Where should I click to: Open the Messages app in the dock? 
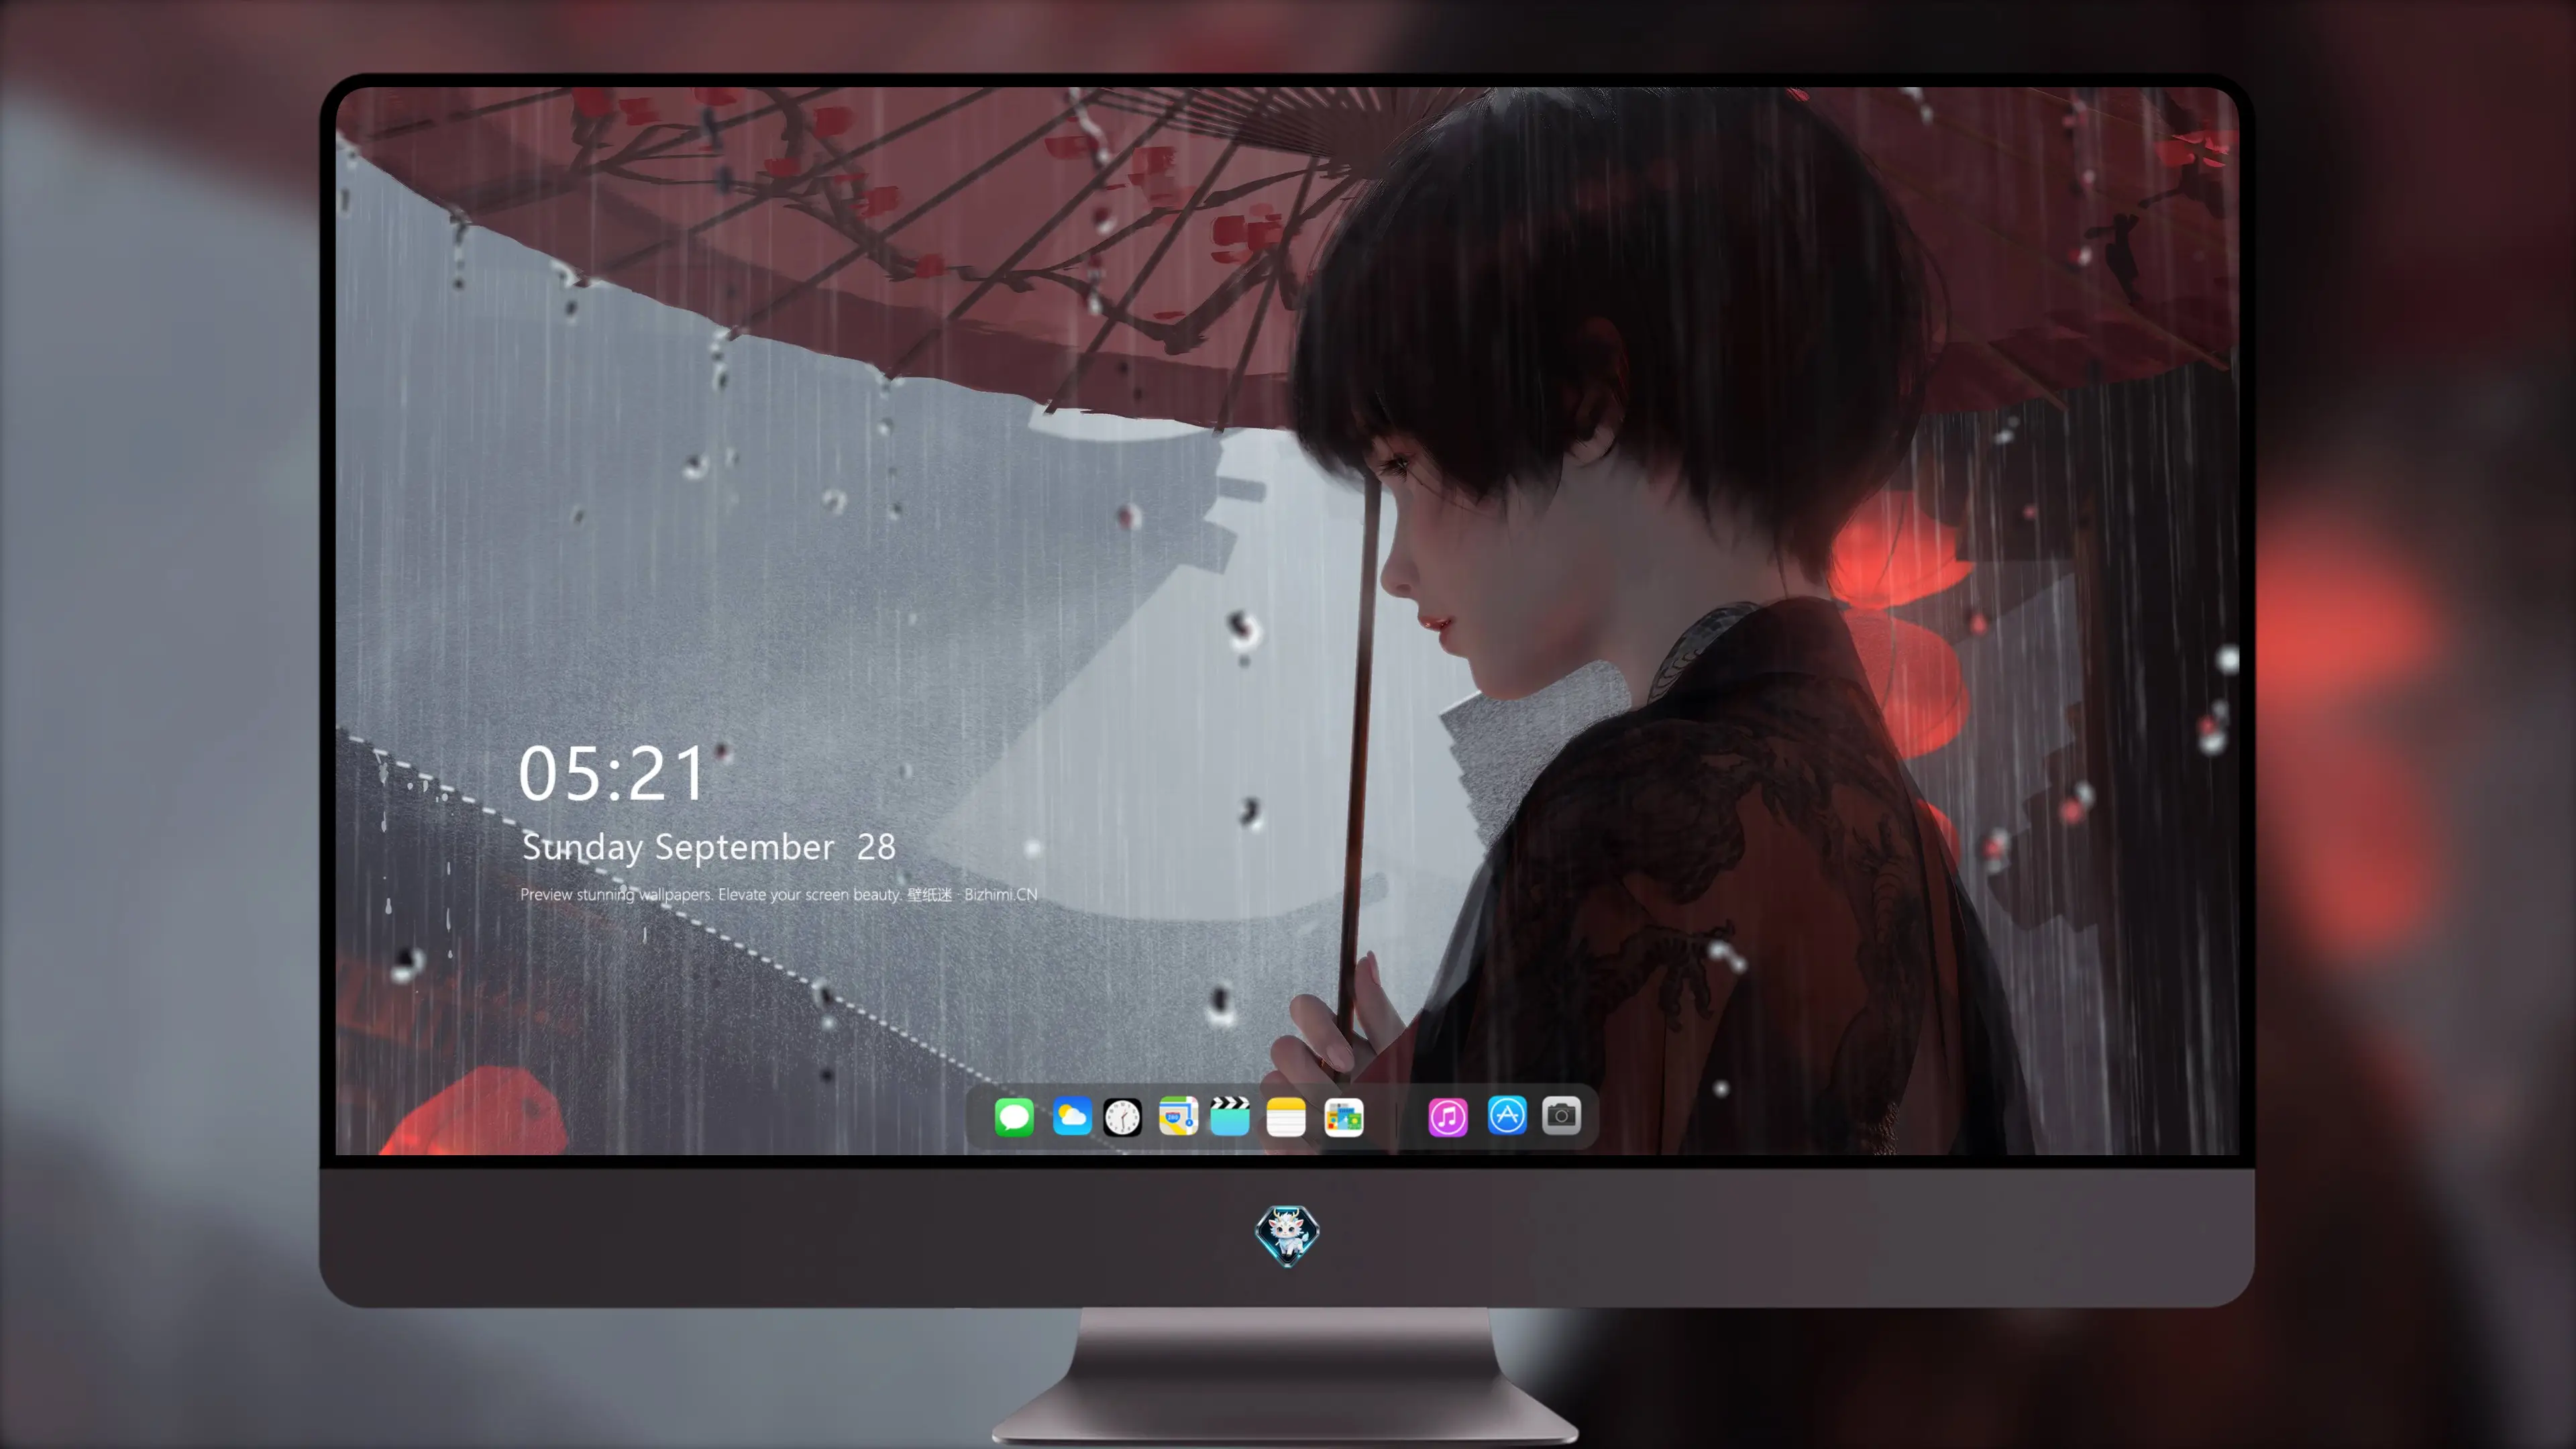coord(1014,1116)
